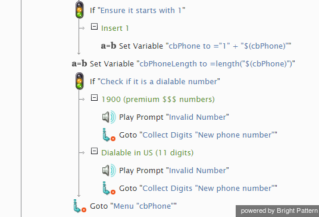Collapse the "Insert 1" branch
The height and width of the screenshot is (217, 319).
click(x=94, y=26)
